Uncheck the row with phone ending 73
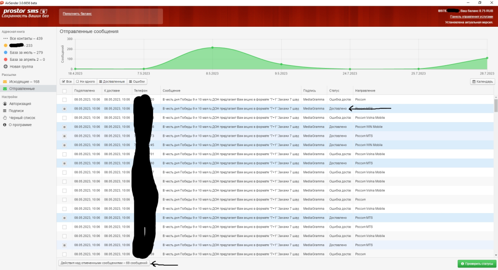The height and width of the screenshot is (270, 498). [65, 136]
